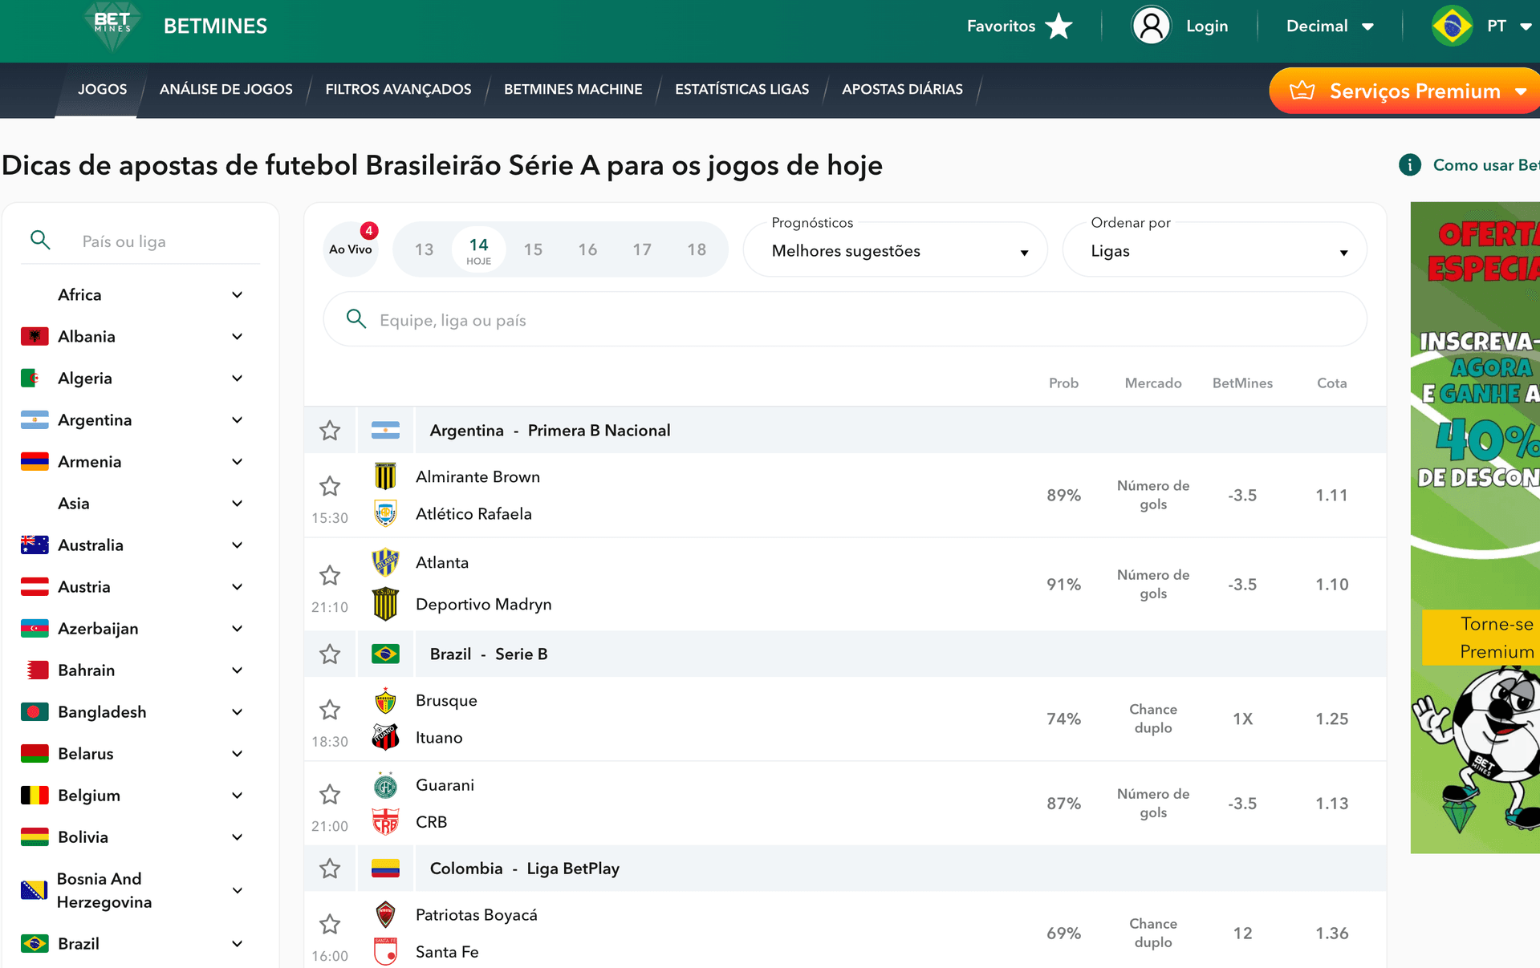Click the Almirante Brown team crest

(x=385, y=476)
